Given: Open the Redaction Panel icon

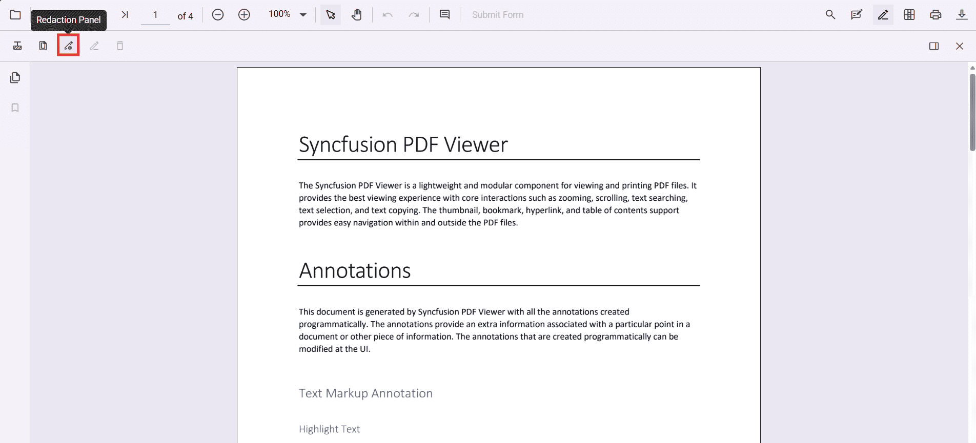Looking at the screenshot, I should point(68,46).
